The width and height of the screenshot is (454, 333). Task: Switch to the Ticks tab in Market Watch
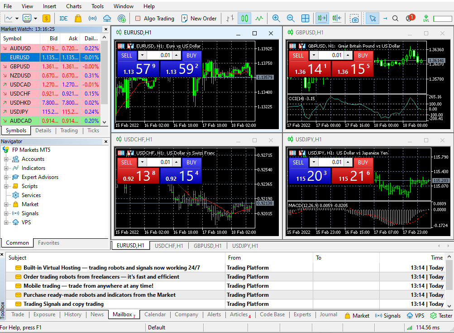[93, 130]
